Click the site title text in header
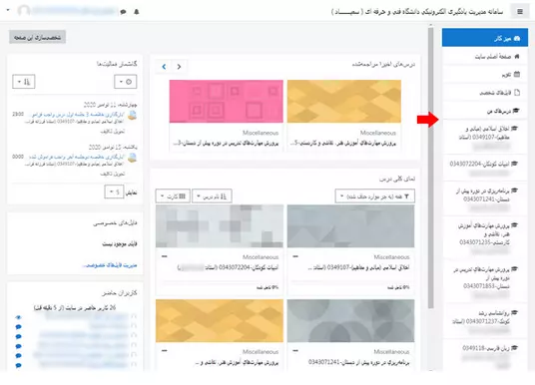 point(416,12)
